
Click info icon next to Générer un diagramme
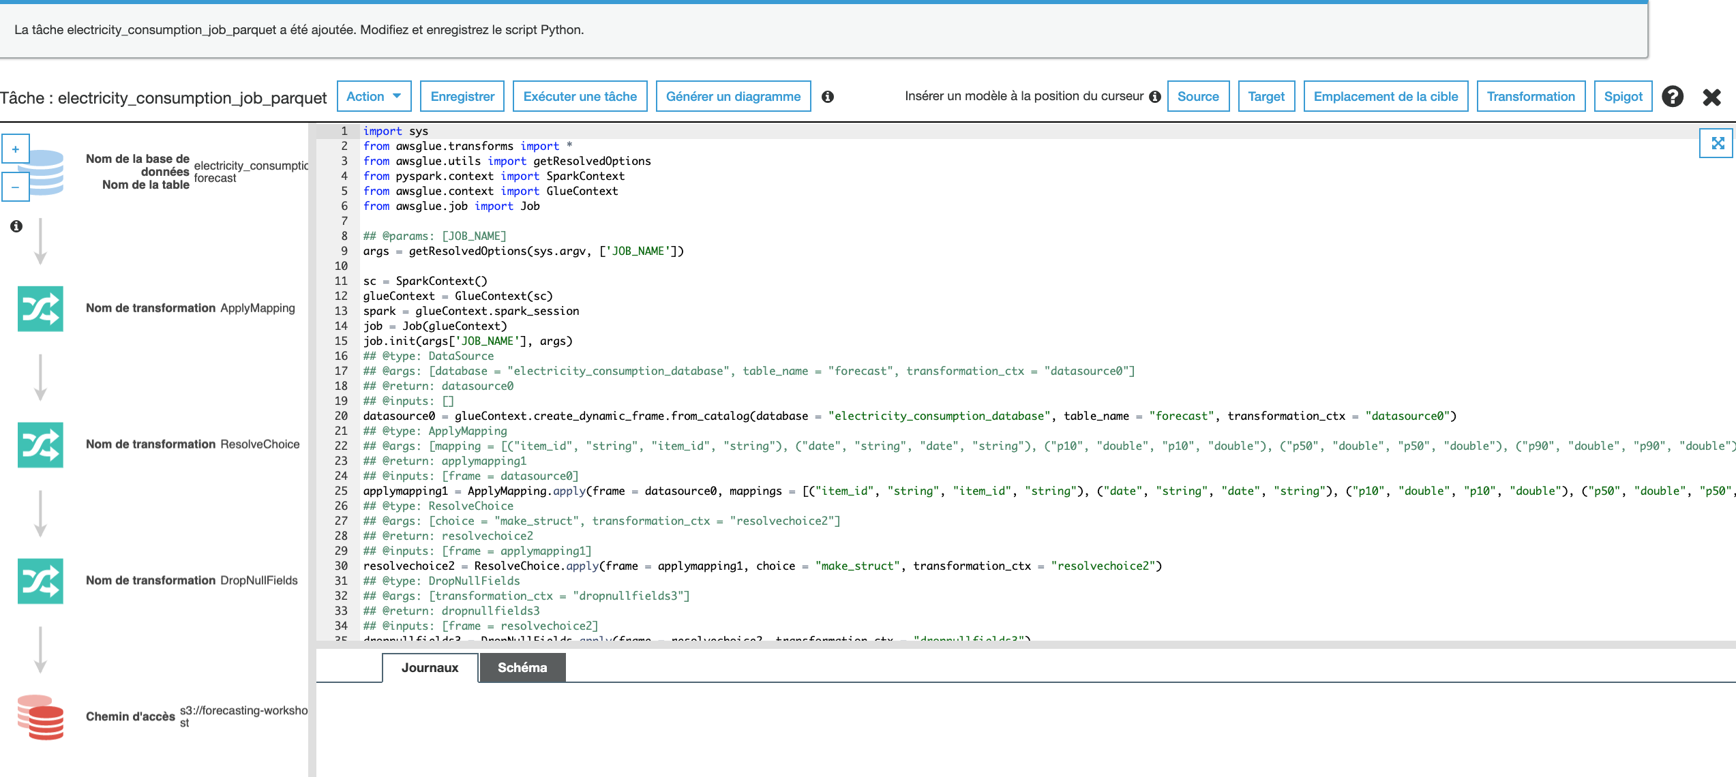pyautogui.click(x=828, y=97)
